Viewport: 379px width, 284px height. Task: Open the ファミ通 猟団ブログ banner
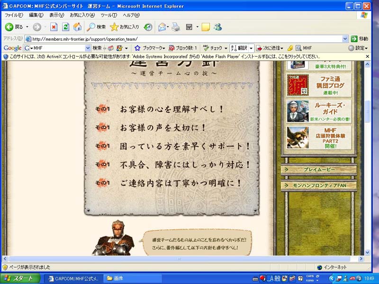tap(319, 85)
